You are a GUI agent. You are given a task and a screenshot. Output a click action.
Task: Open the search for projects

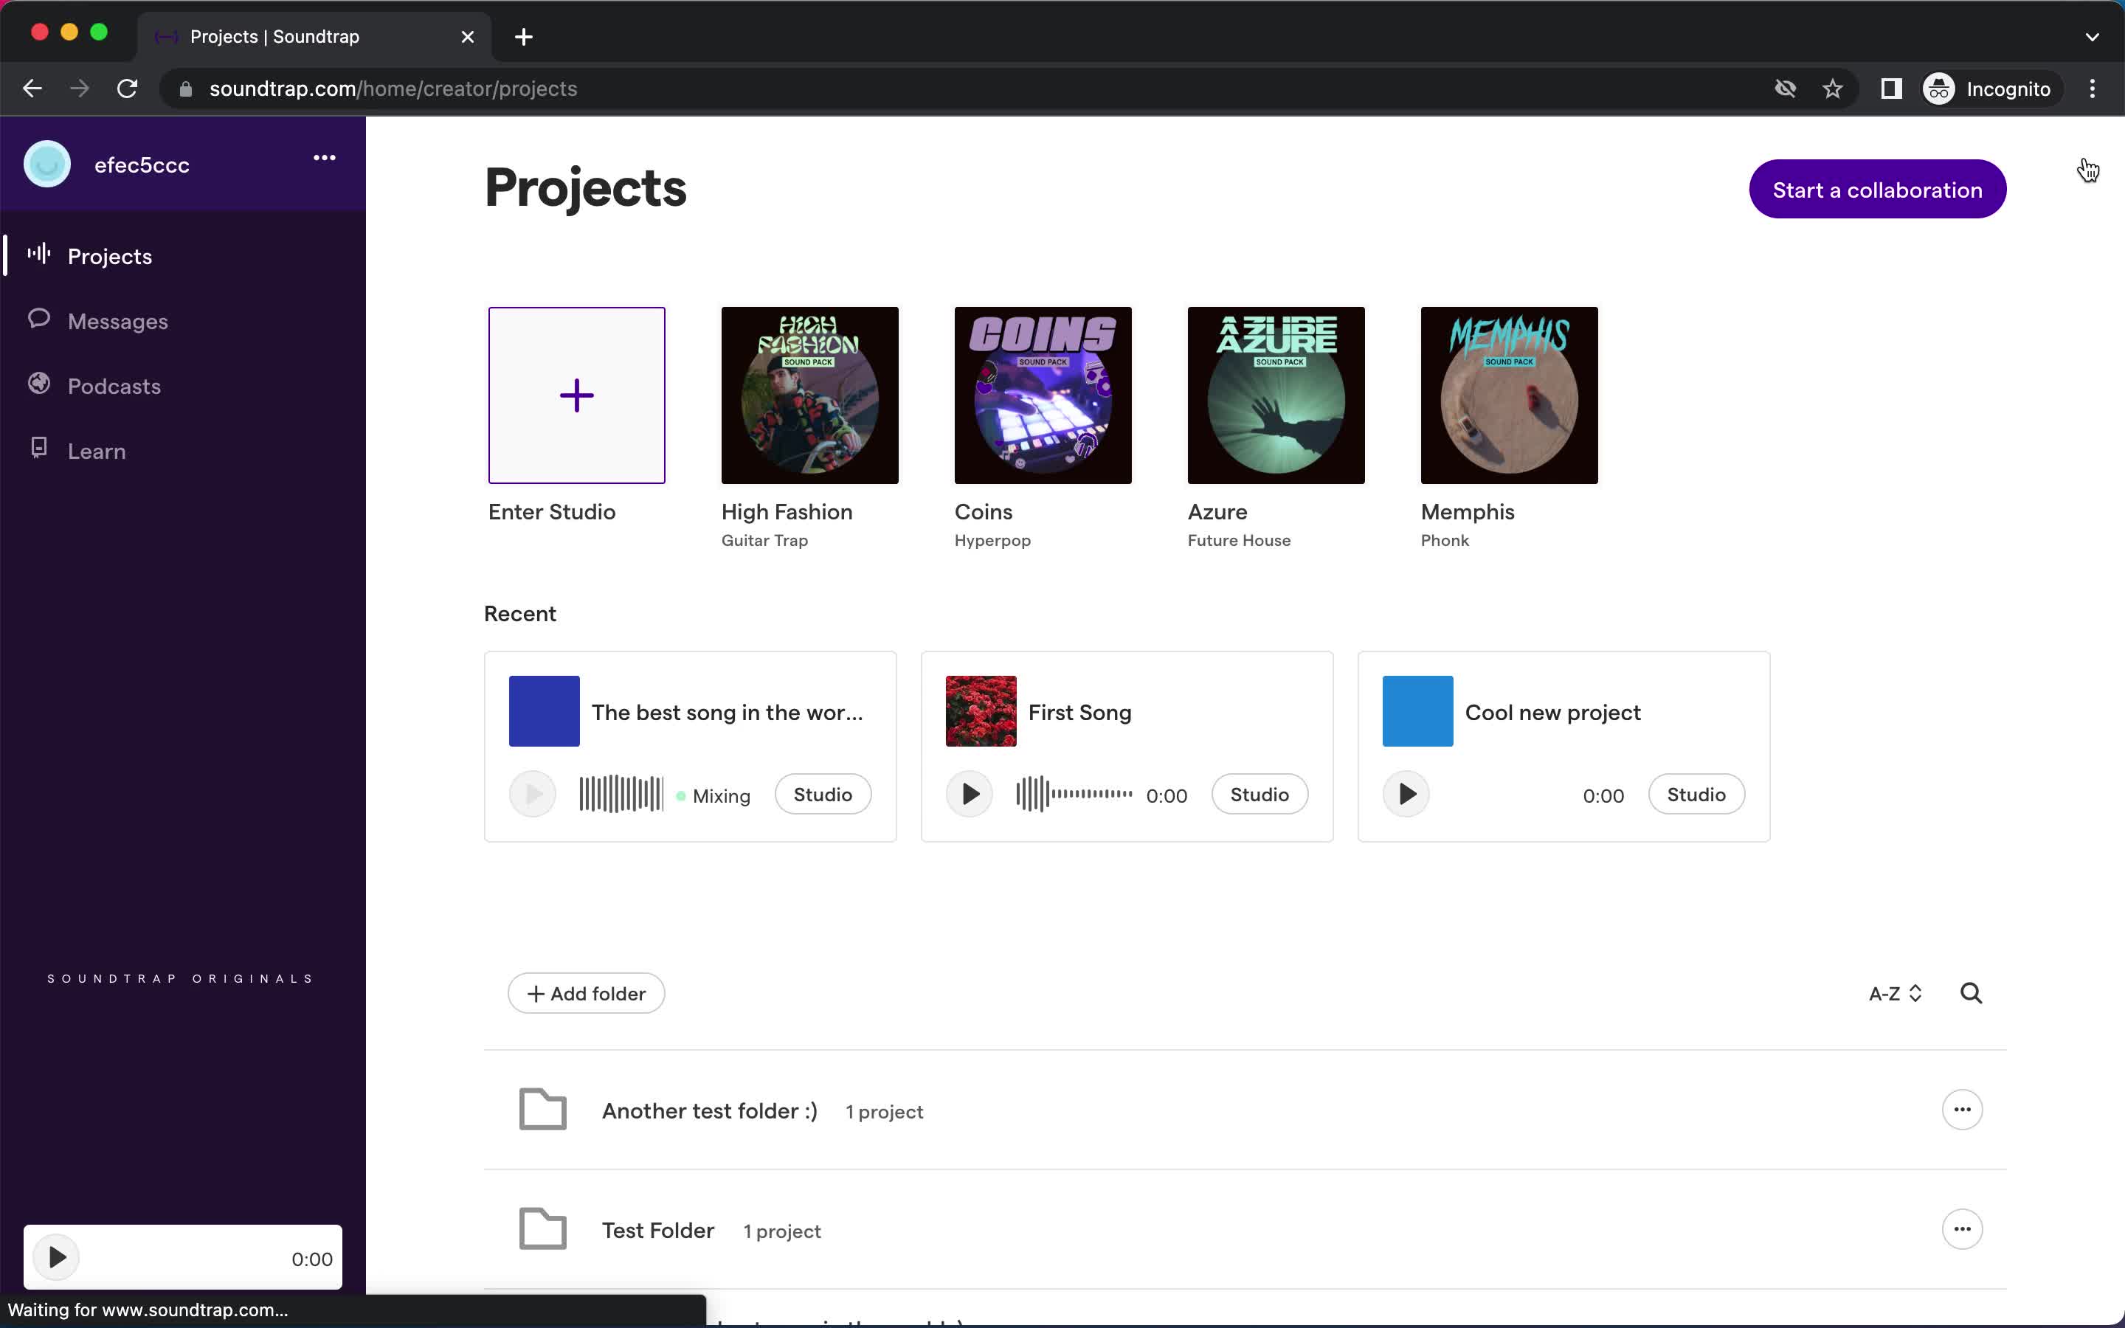(1972, 993)
